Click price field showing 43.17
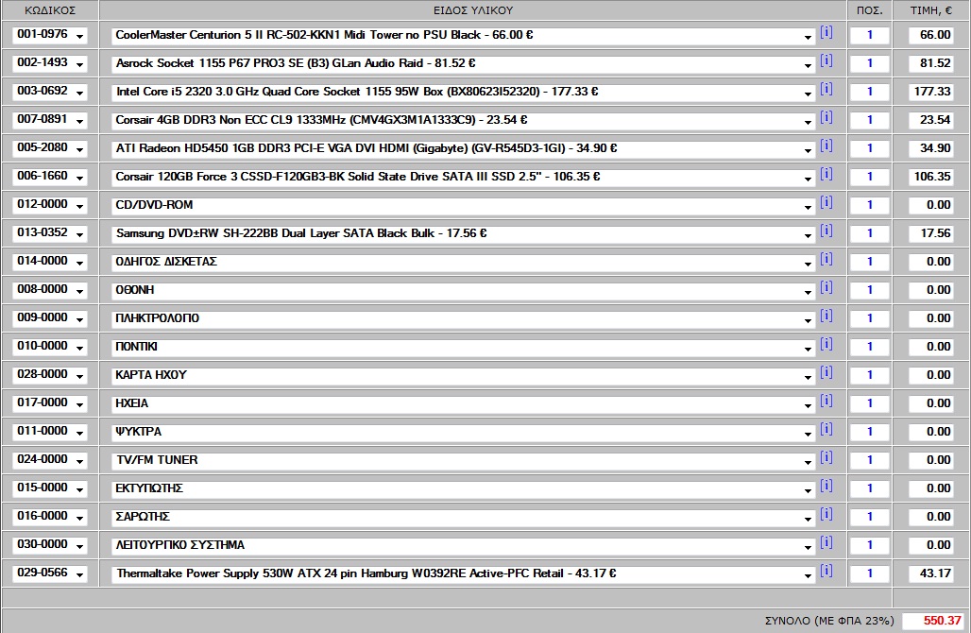Screen dimensions: 971x633 (x=930, y=574)
